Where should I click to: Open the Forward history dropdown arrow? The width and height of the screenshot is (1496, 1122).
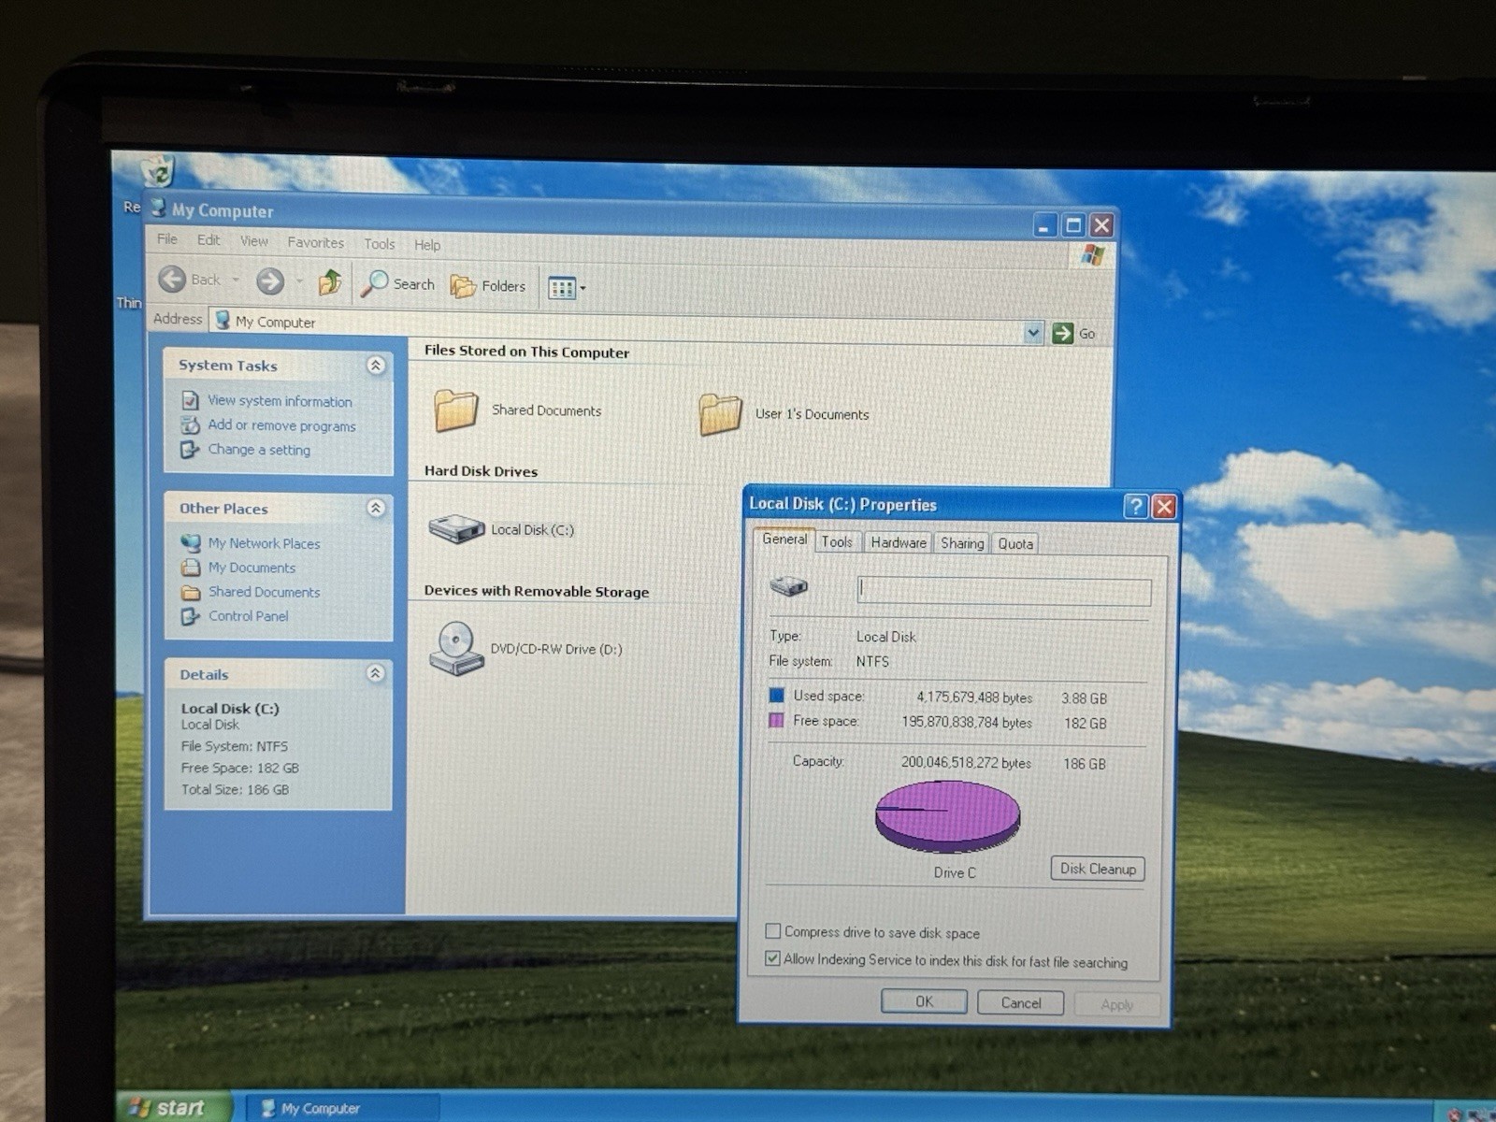point(299,280)
